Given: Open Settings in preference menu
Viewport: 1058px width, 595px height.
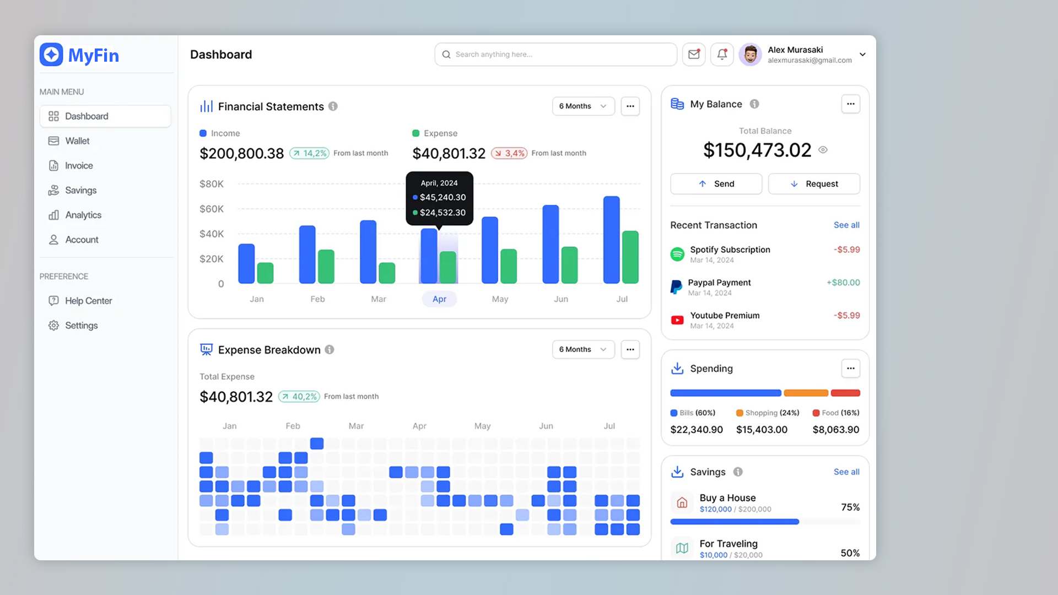Looking at the screenshot, I should (81, 326).
